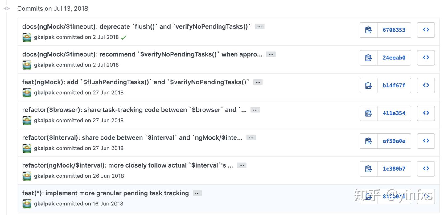
Task: Click green check status on first commit
Action: 123,38
